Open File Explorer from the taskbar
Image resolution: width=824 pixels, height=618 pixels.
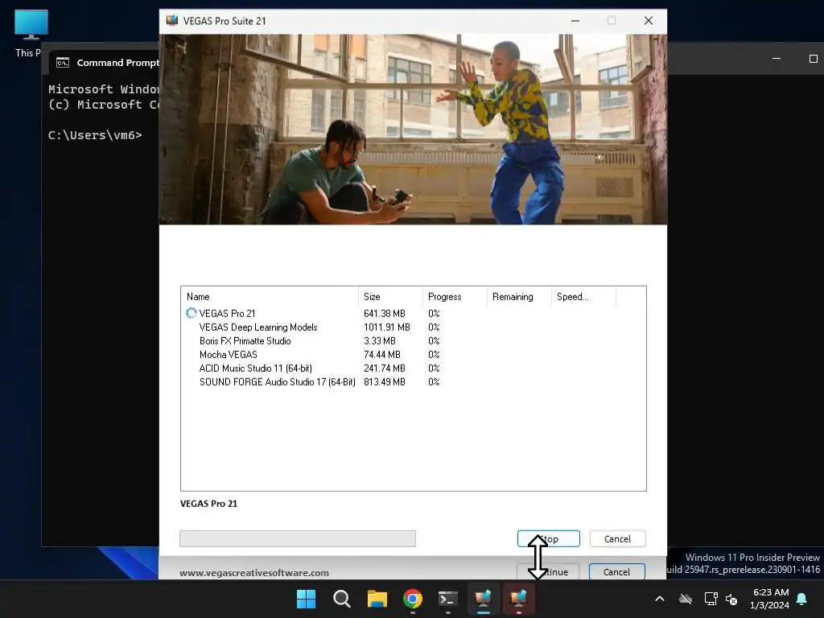377,599
